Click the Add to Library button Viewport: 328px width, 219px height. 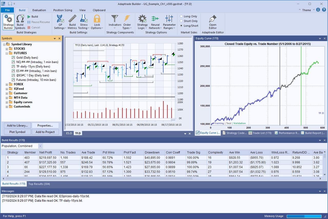[x=17, y=126]
